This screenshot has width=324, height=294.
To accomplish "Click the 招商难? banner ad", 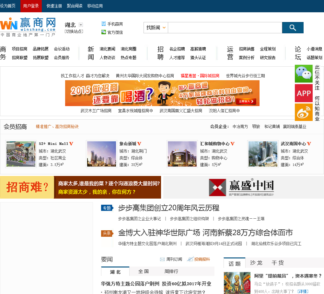I will [x=80, y=187].
